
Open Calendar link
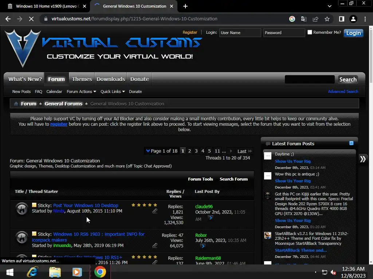(54, 92)
